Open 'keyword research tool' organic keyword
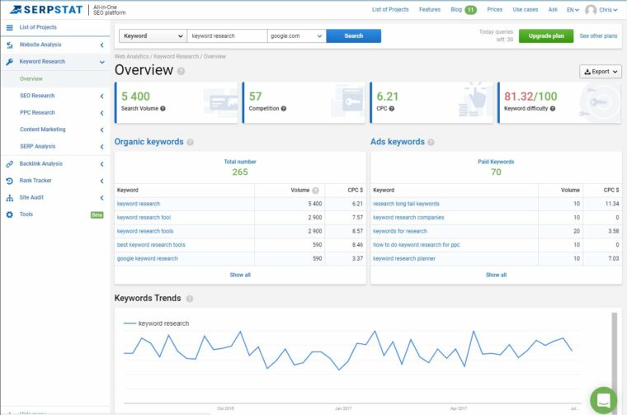This screenshot has height=415, width=627. [x=144, y=218]
